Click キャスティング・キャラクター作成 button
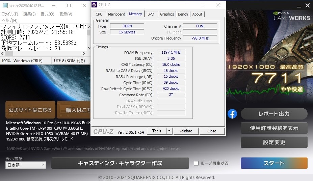 click(120, 163)
